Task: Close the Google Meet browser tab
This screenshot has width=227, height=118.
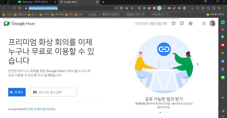Action: 97,2
